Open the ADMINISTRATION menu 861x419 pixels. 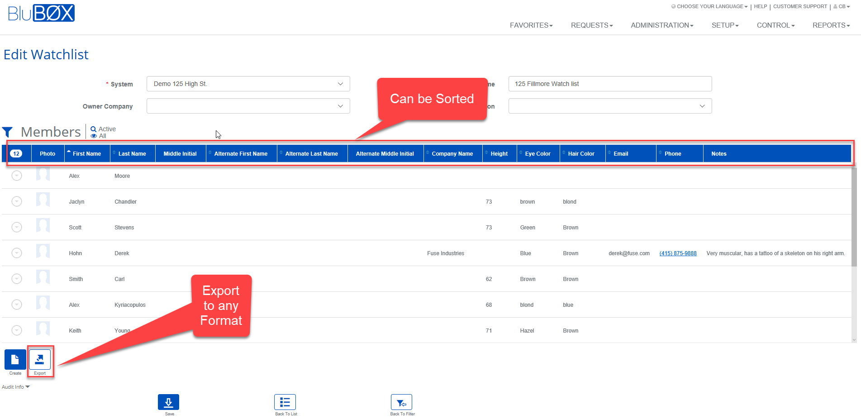coord(662,25)
